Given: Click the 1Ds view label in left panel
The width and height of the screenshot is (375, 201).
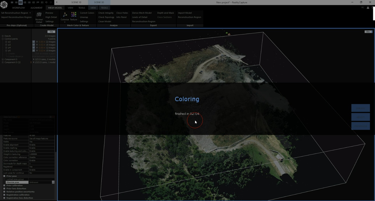Looking at the screenshot, I should point(51,32).
